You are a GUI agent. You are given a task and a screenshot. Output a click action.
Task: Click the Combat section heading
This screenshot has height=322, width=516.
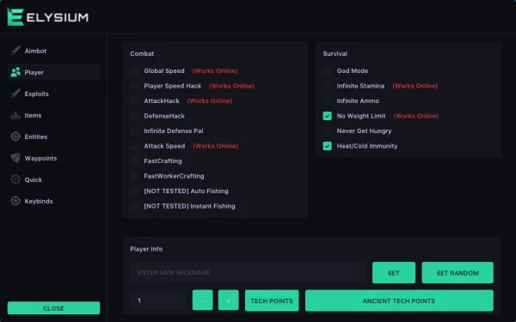pos(142,53)
